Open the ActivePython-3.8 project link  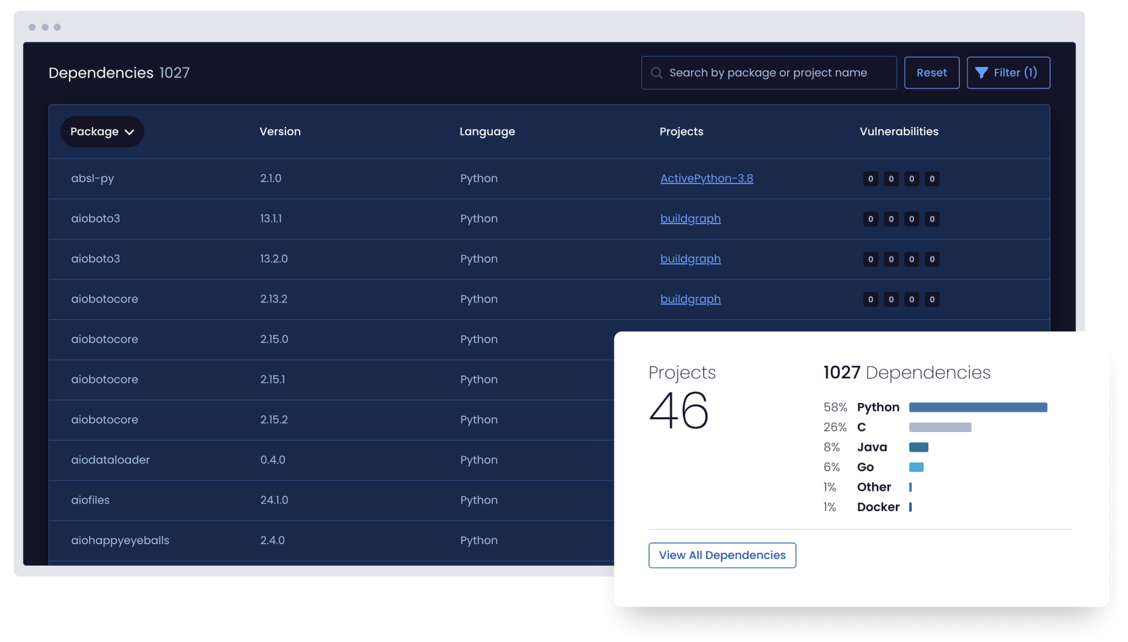[706, 178]
